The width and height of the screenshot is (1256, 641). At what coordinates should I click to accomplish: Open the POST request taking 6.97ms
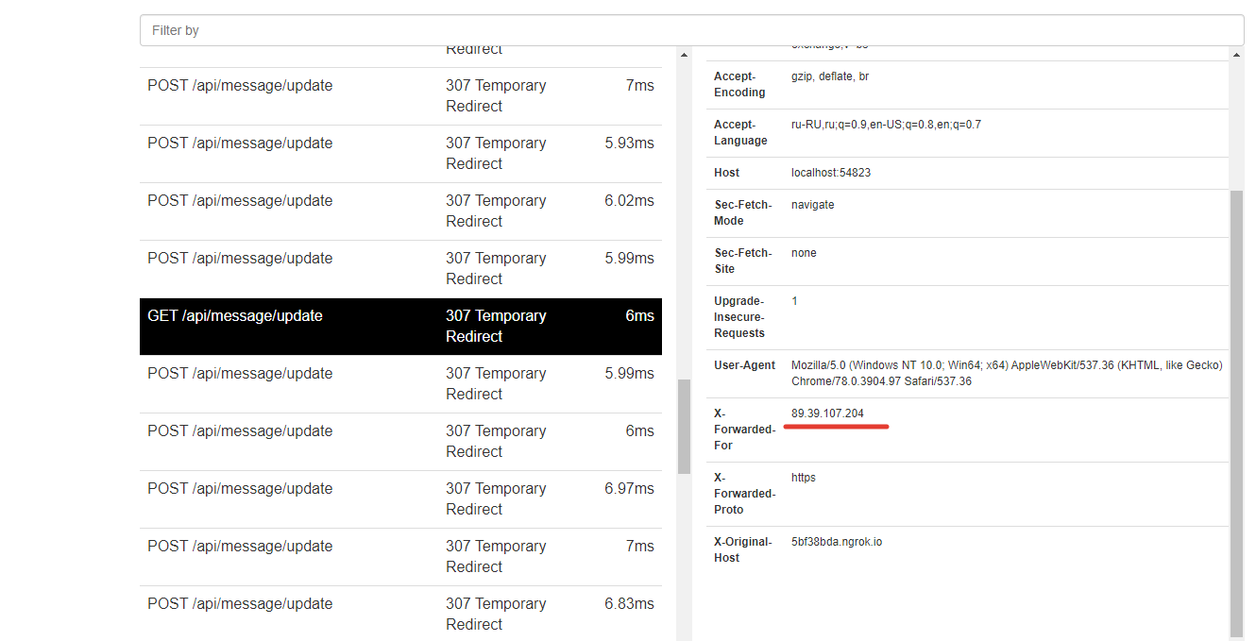(x=400, y=499)
